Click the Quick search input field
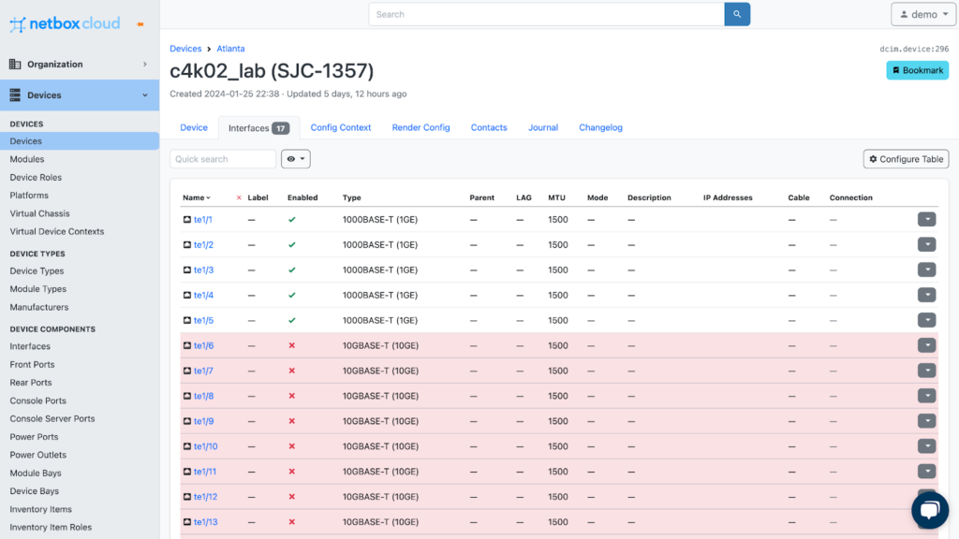The height and width of the screenshot is (539, 959). pos(223,159)
